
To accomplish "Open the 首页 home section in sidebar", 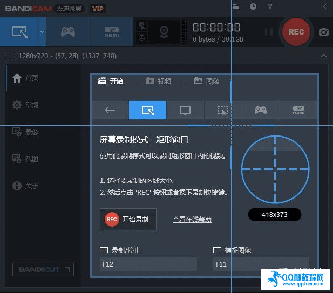I will point(25,78).
